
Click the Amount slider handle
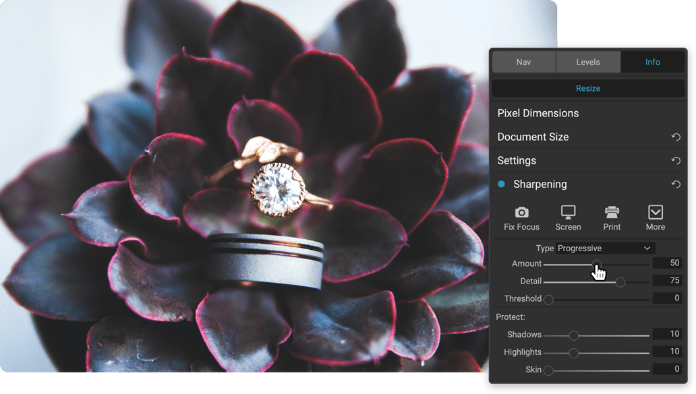pos(597,265)
